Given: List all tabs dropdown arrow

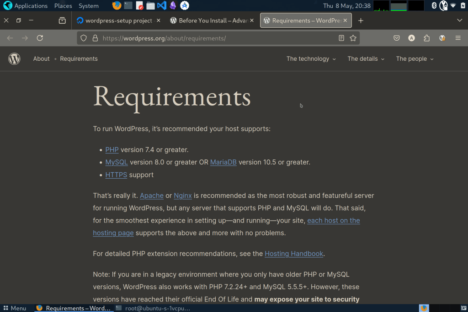Looking at the screenshot, I should (x=459, y=20).
